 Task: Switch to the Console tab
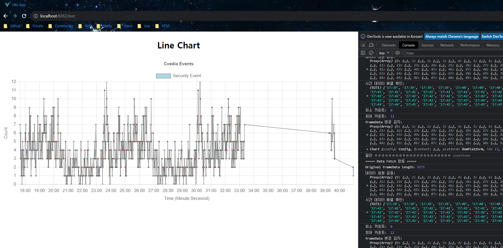coord(408,45)
